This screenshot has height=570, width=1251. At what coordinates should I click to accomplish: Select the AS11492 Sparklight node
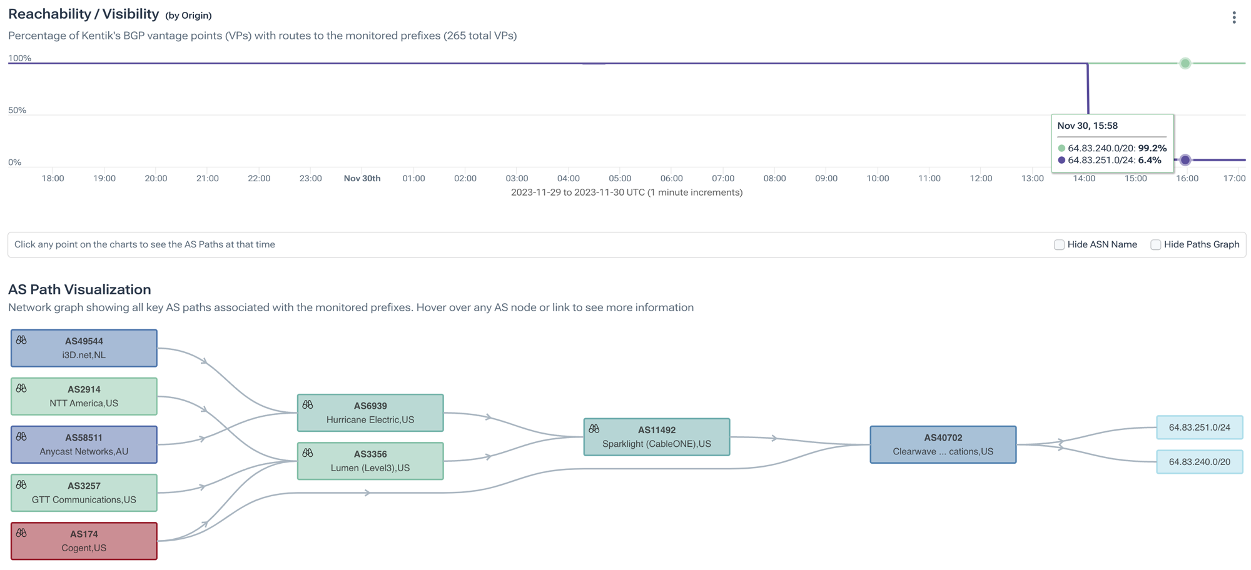click(657, 437)
